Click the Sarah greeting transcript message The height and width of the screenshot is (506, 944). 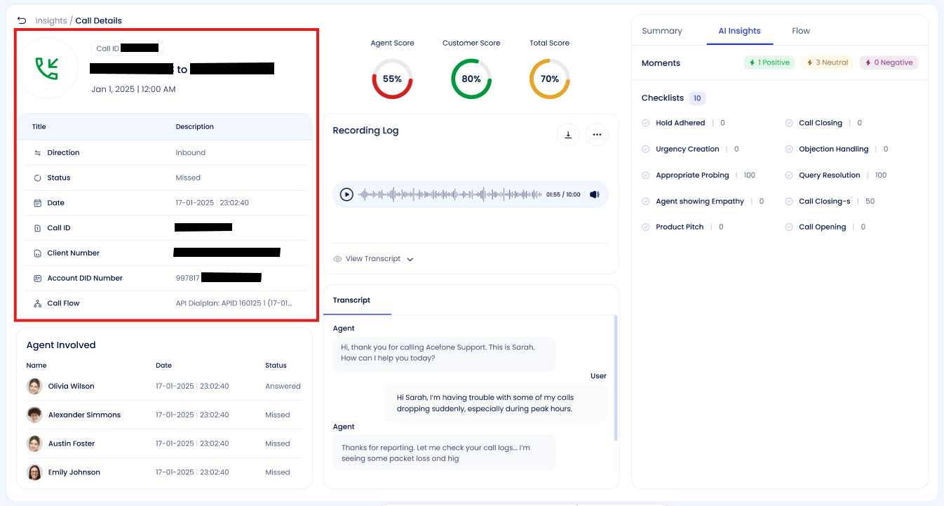click(x=444, y=353)
